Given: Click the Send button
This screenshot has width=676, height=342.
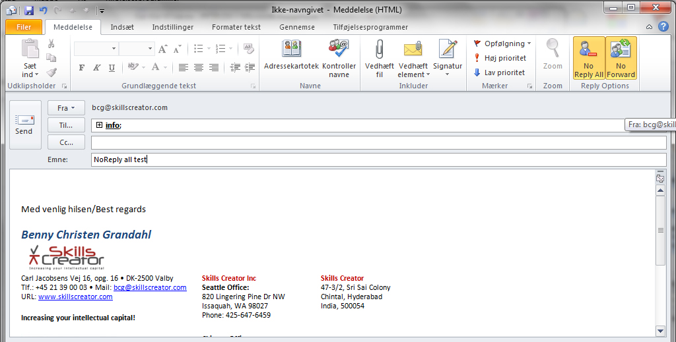Looking at the screenshot, I should (x=24, y=123).
